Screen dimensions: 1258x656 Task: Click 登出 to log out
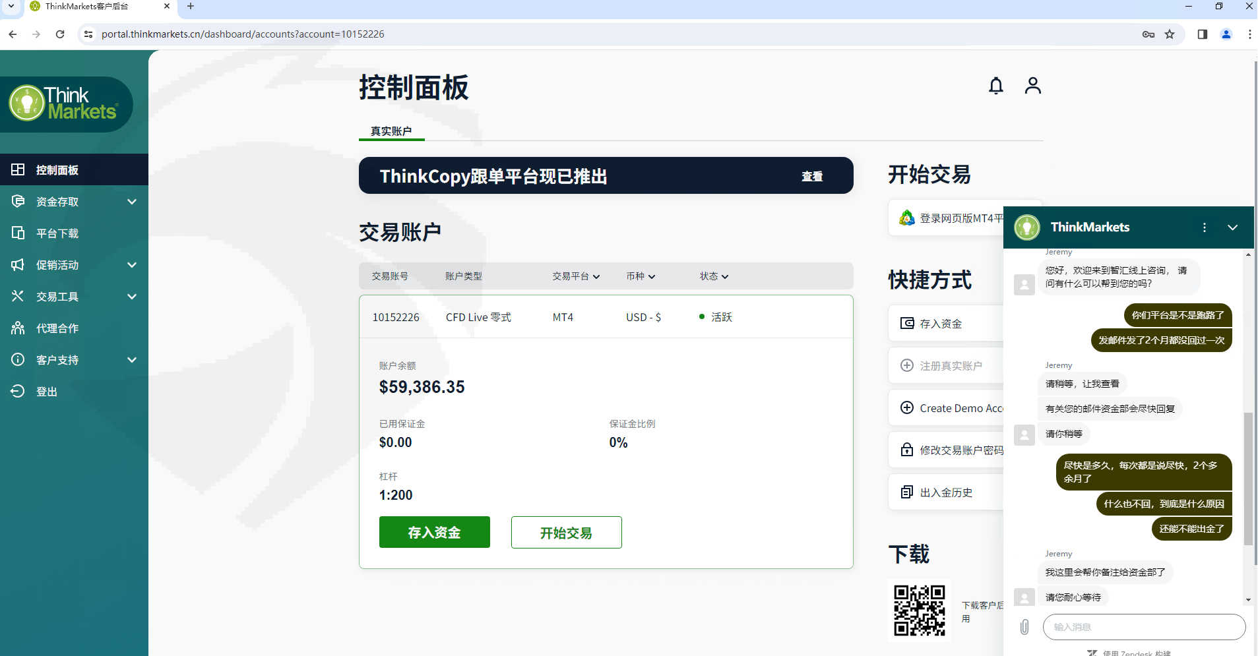[46, 392]
